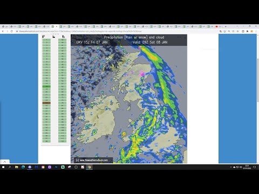
Task: Select forecast hour 1 cell
Action: pos(46,40)
